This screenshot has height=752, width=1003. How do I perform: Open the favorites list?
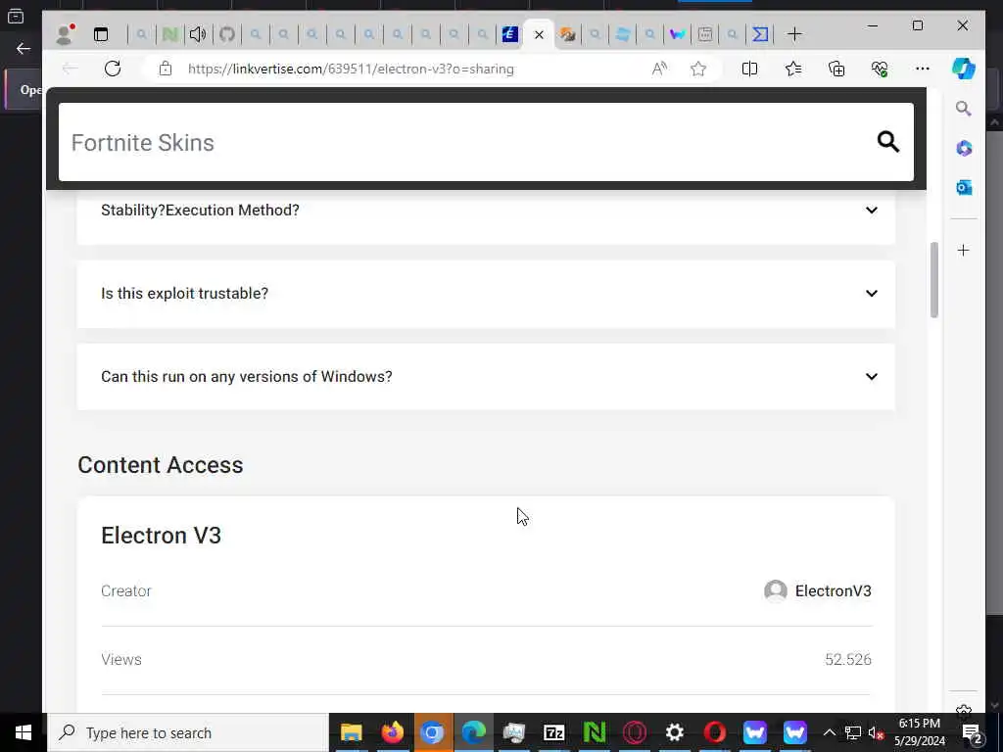pyautogui.click(x=793, y=69)
